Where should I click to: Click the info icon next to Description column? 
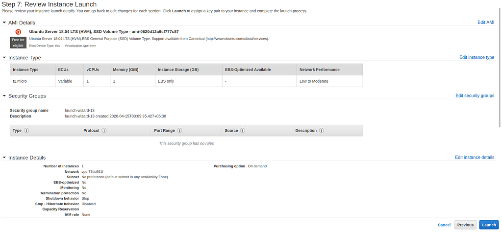pyautogui.click(x=322, y=130)
